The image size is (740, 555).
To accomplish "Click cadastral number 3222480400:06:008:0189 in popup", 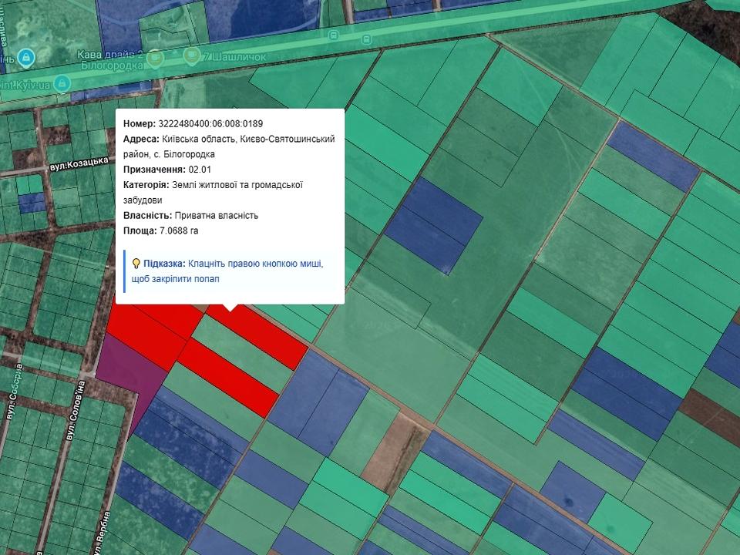I will click(210, 123).
